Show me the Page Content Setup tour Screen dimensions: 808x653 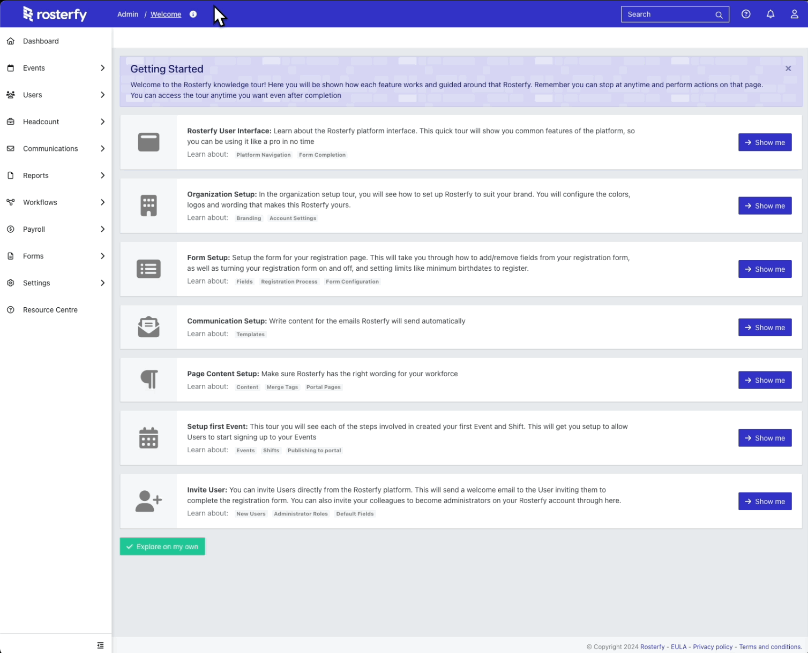coord(765,380)
